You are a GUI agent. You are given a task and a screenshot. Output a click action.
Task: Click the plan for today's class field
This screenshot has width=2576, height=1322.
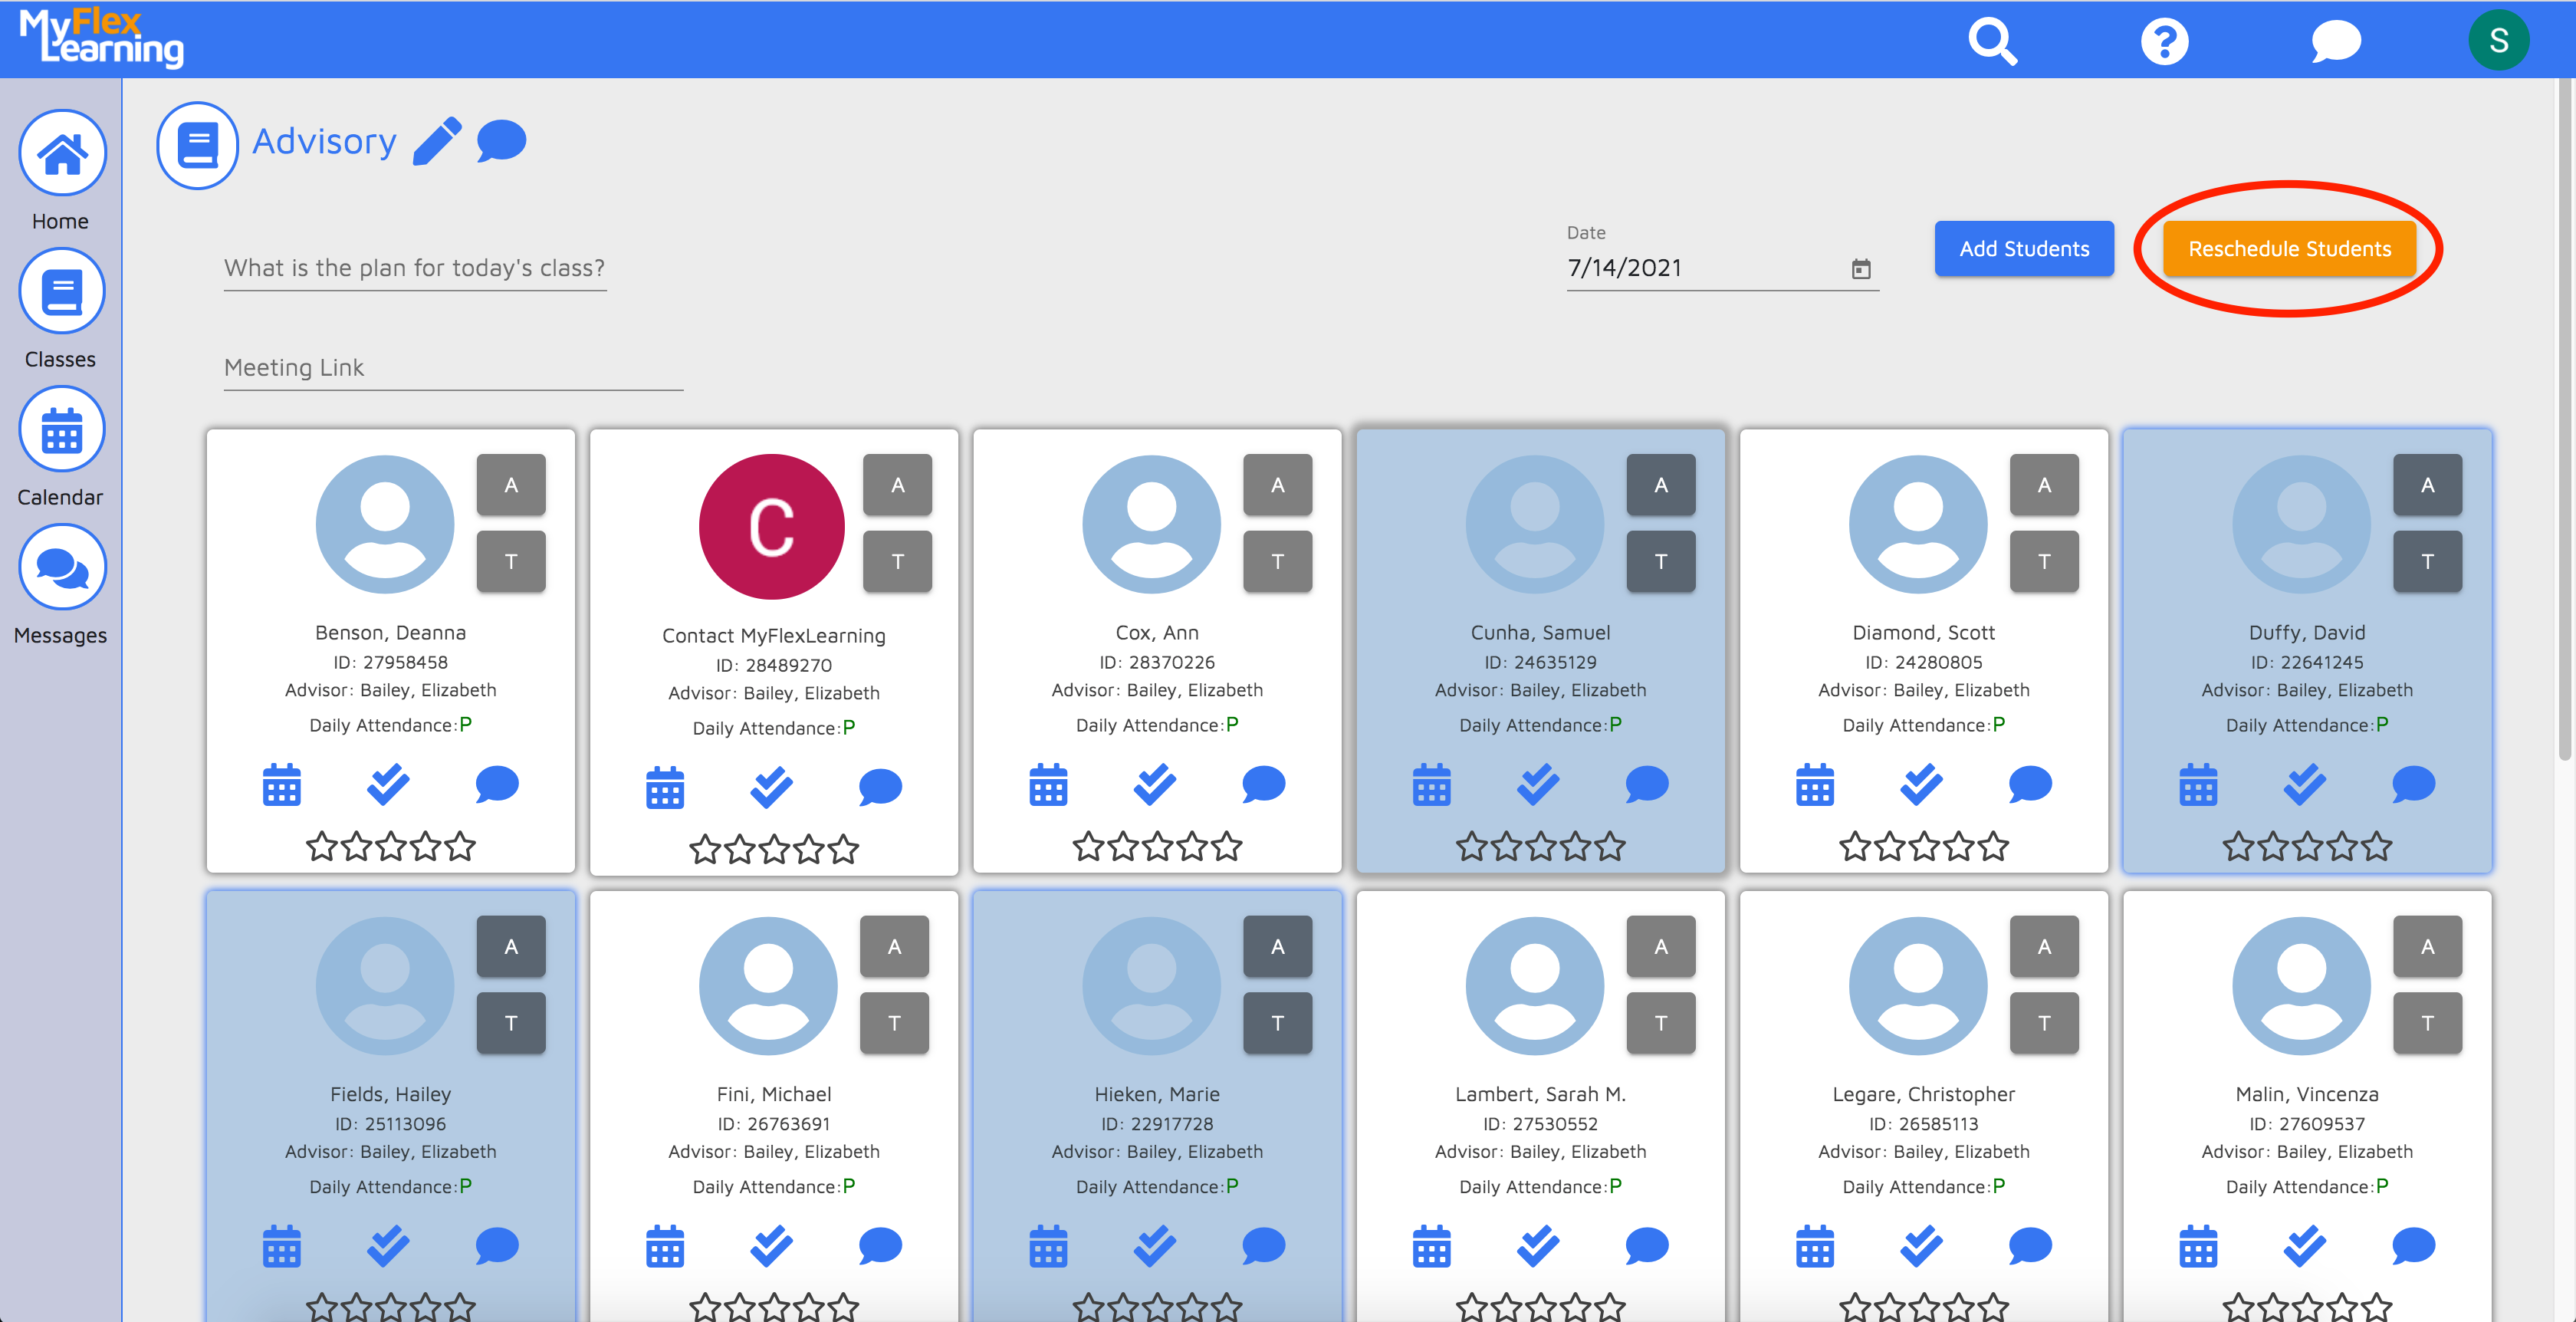click(413, 267)
